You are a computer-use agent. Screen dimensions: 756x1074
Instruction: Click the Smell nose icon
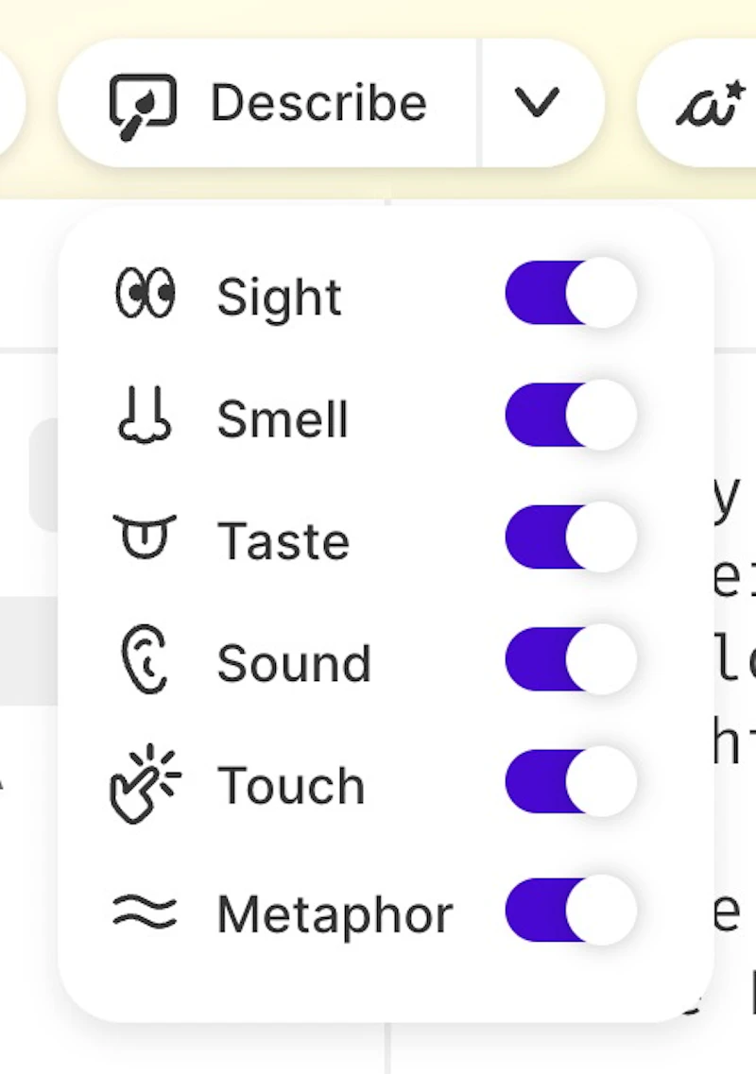pyautogui.click(x=145, y=416)
